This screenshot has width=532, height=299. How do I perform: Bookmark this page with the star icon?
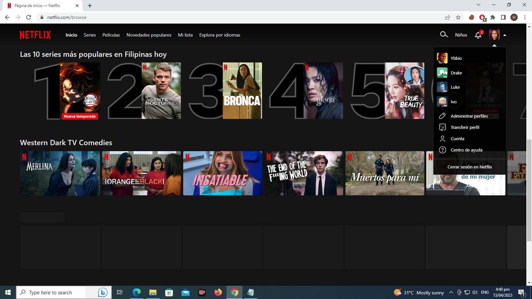458,17
